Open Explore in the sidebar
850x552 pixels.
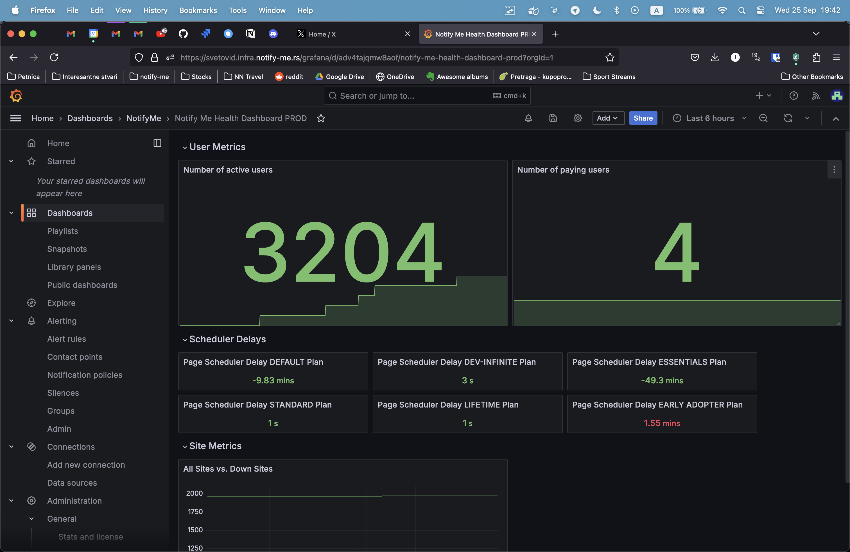click(62, 303)
